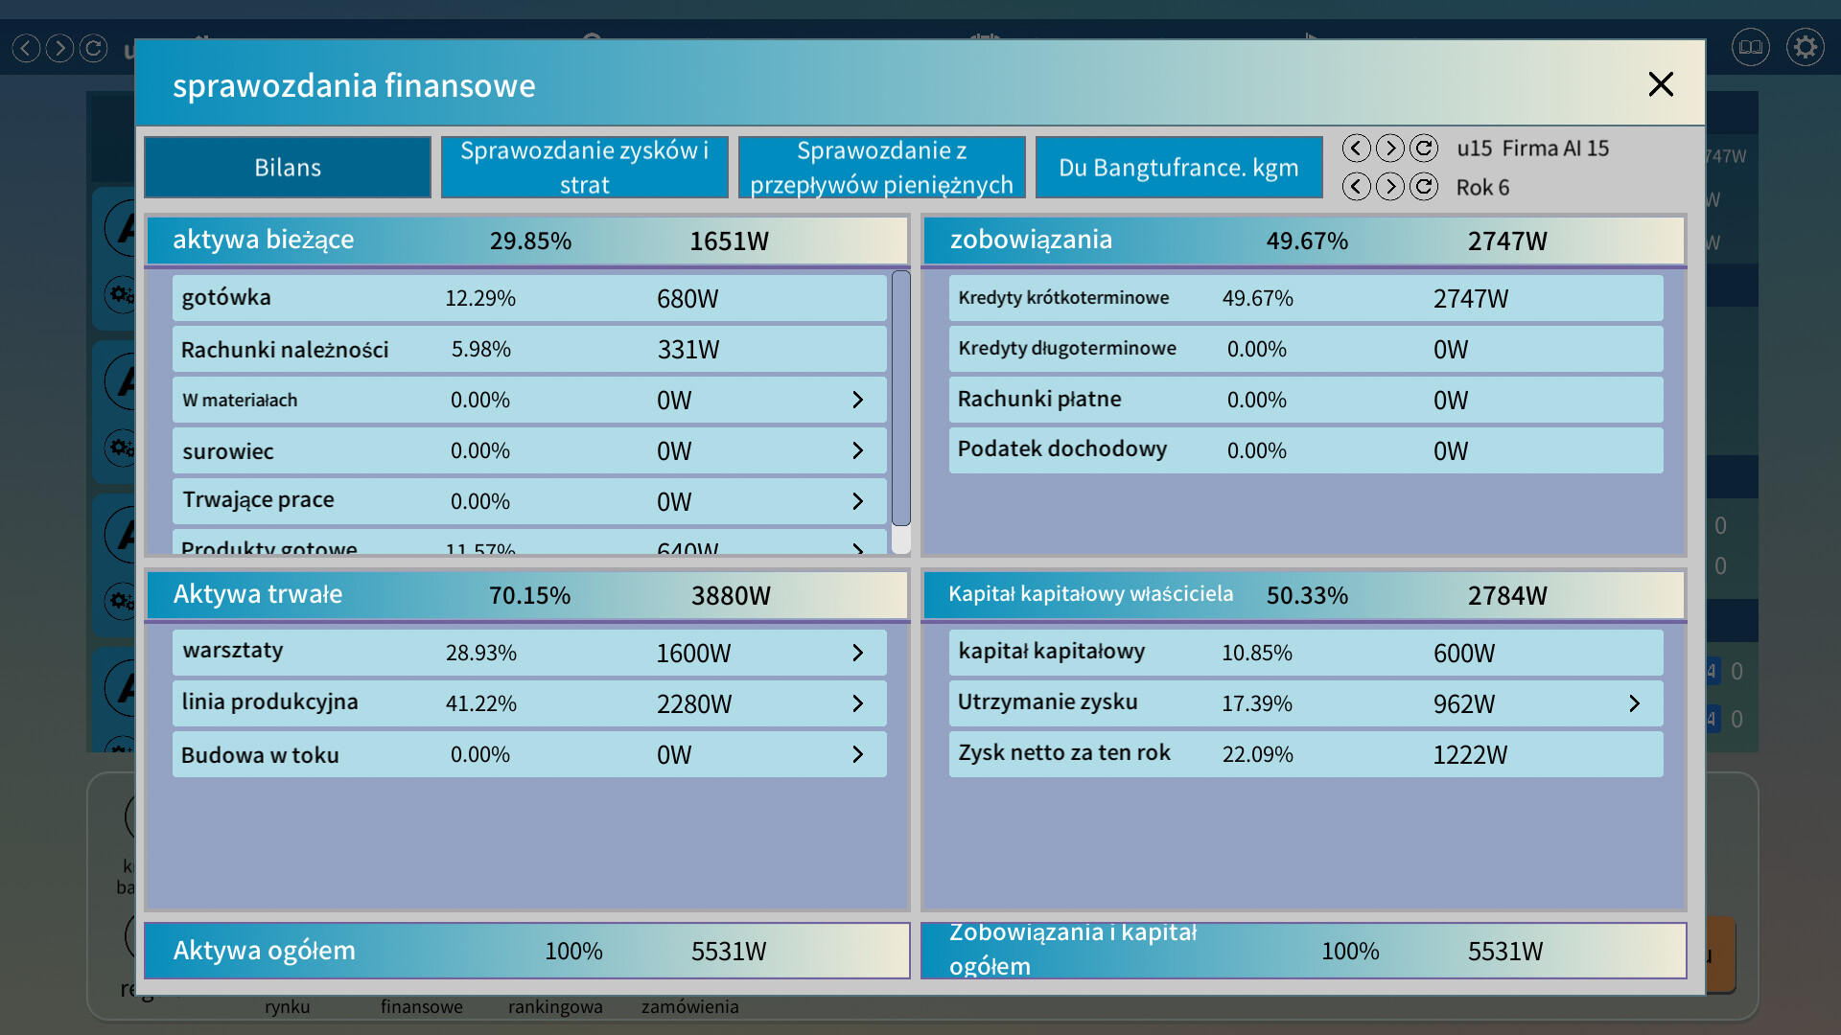
Task: Go to previous year beside Rok 6
Action: 1356,187
